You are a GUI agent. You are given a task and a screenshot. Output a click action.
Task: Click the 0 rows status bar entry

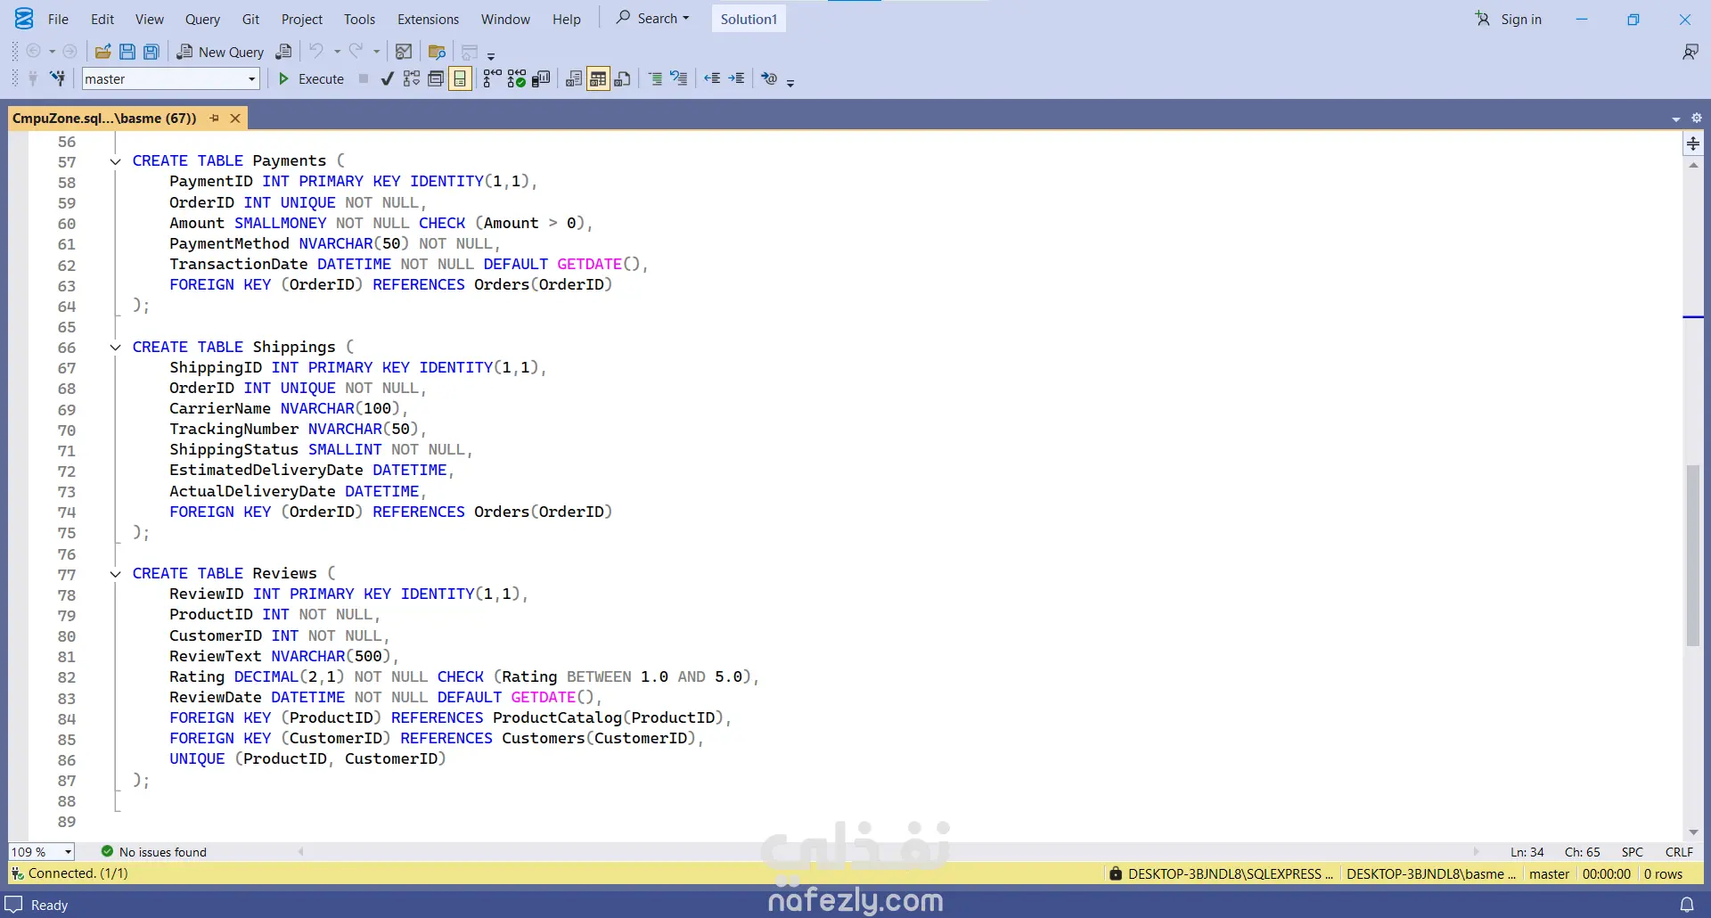[x=1664, y=873]
